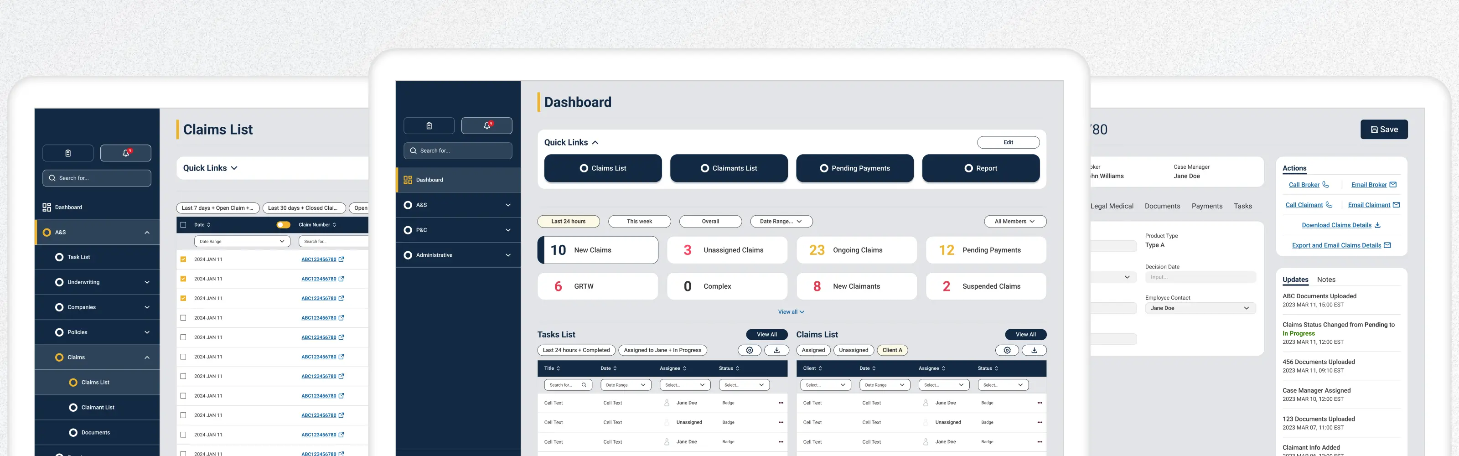Open external link icon on first claim row
The image size is (1459, 456).
(341, 259)
